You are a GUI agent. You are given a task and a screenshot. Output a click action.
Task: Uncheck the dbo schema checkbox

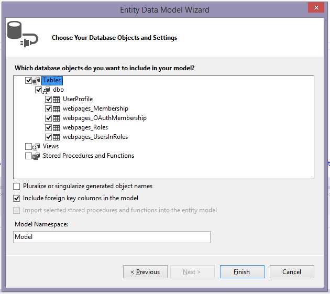click(x=38, y=90)
